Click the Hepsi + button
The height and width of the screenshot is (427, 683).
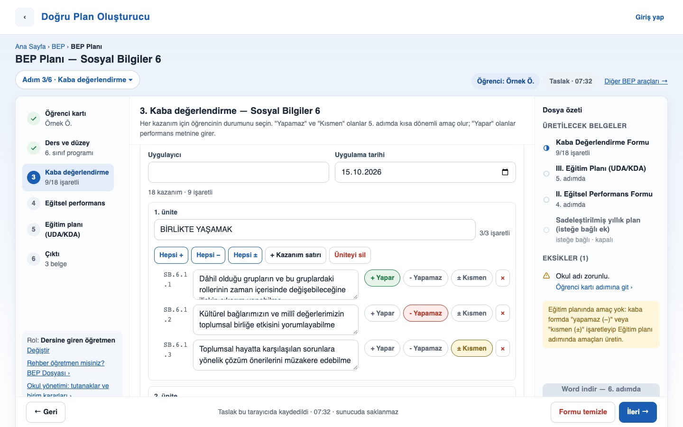[171, 255]
